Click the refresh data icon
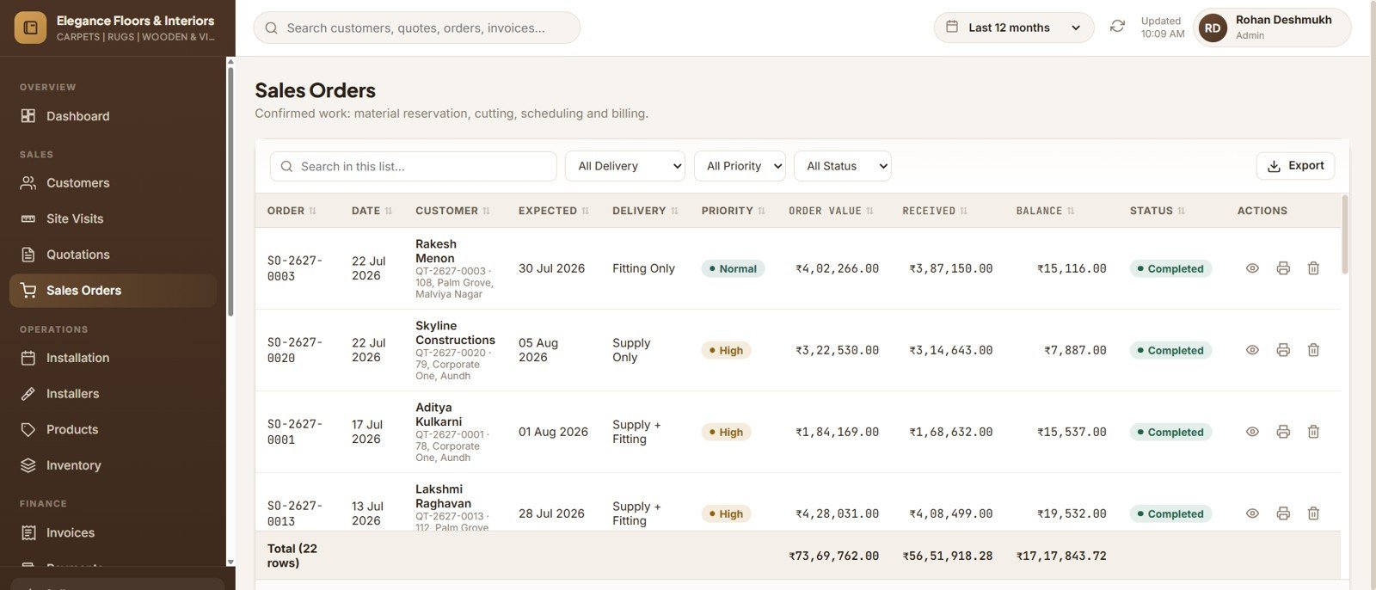The width and height of the screenshot is (1376, 590). tap(1117, 27)
